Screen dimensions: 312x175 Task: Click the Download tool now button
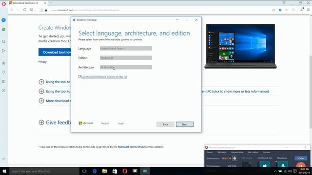(55, 52)
